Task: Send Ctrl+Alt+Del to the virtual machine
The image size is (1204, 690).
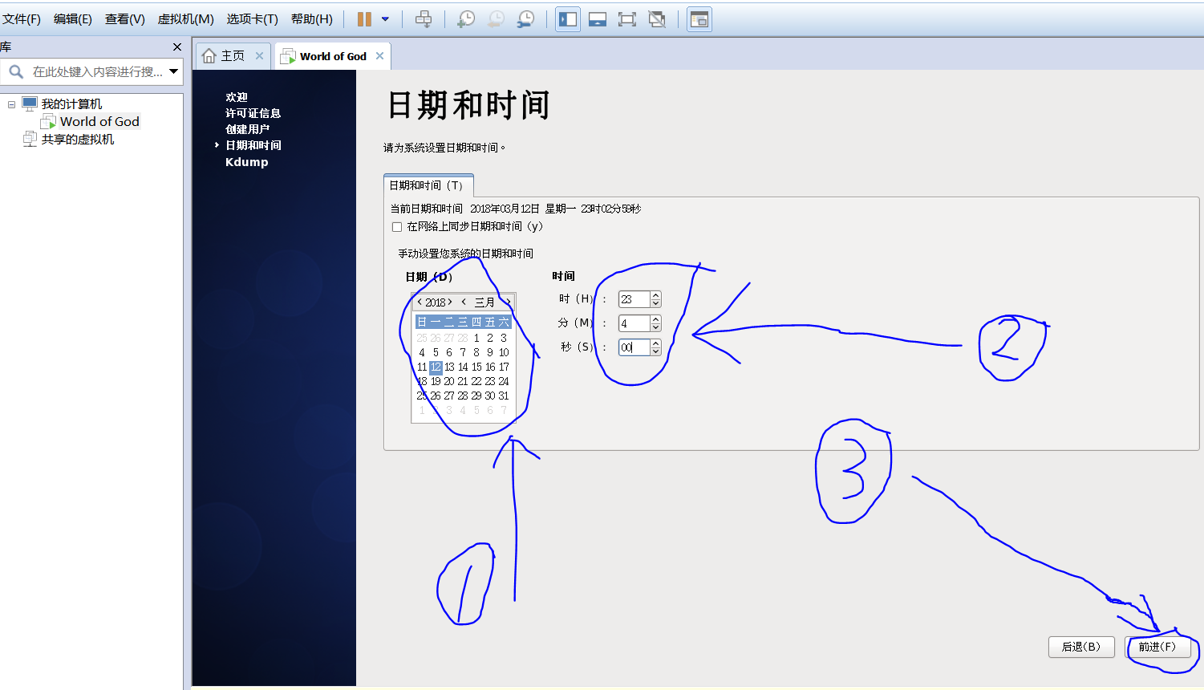Action: [x=424, y=19]
